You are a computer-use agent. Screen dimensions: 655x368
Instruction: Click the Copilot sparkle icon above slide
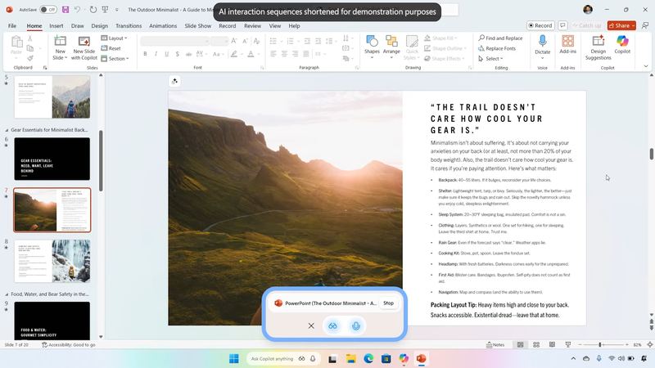point(174,81)
